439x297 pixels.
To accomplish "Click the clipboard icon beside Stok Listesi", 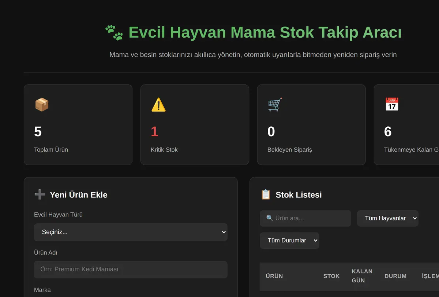I will click(x=266, y=194).
